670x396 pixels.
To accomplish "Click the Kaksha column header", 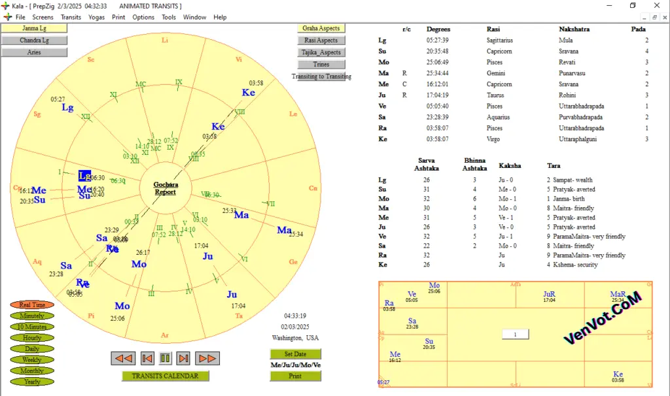I will (510, 165).
